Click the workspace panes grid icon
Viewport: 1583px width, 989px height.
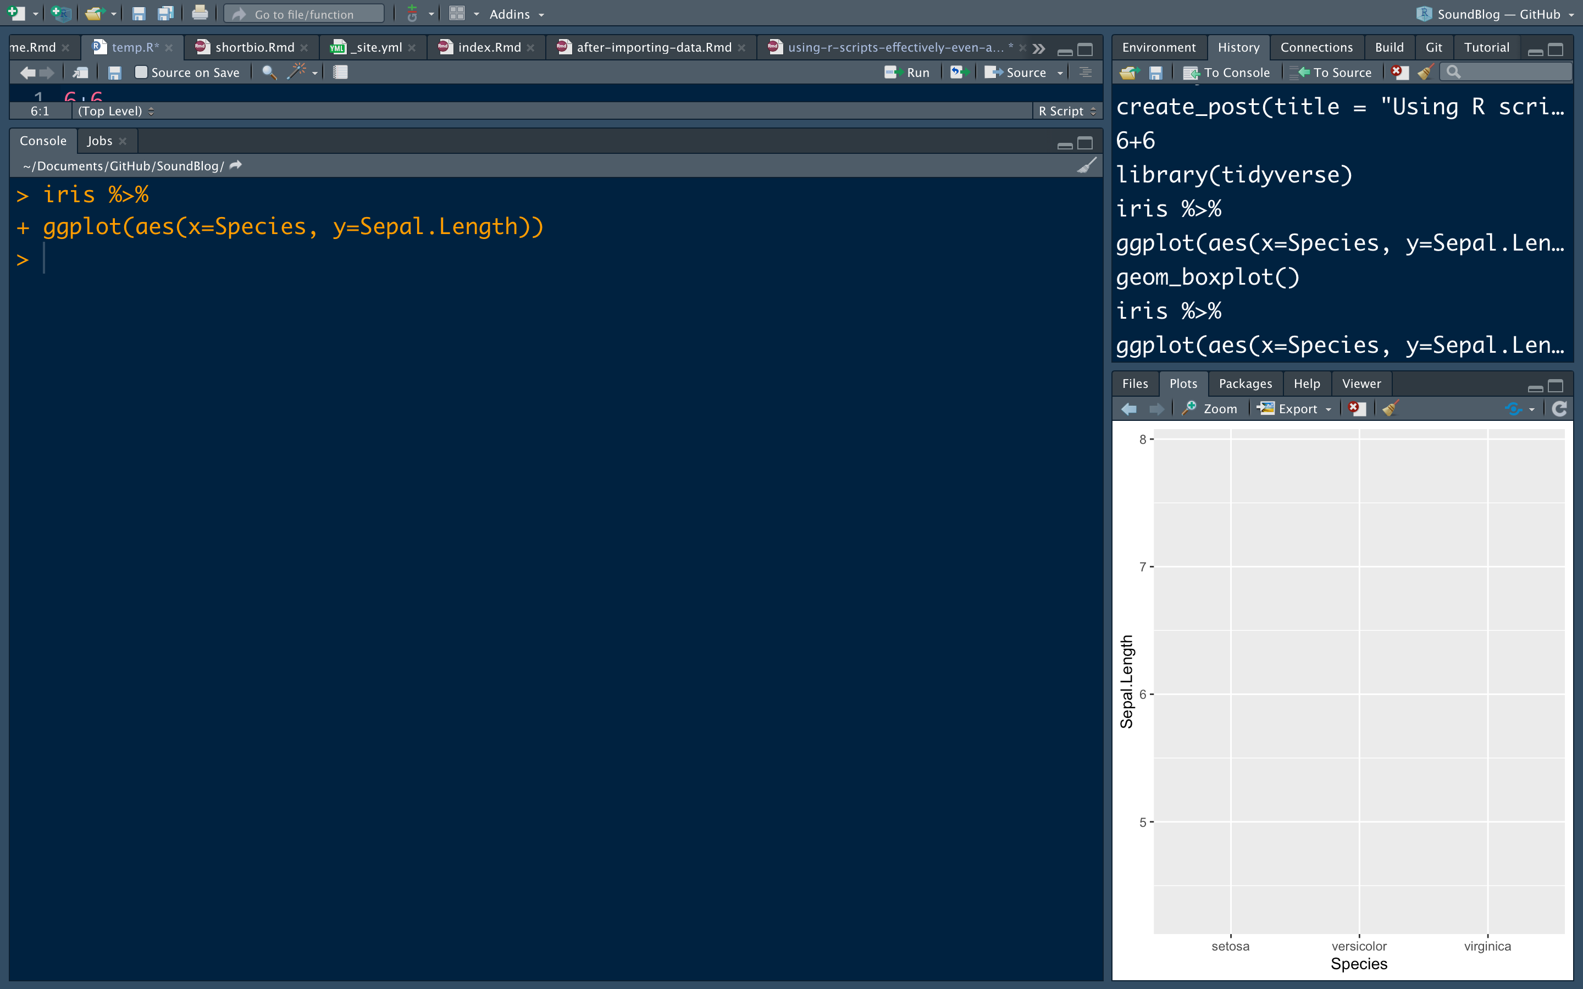pyautogui.click(x=457, y=13)
